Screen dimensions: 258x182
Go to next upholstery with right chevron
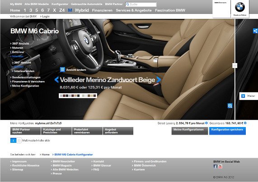coord(159,80)
